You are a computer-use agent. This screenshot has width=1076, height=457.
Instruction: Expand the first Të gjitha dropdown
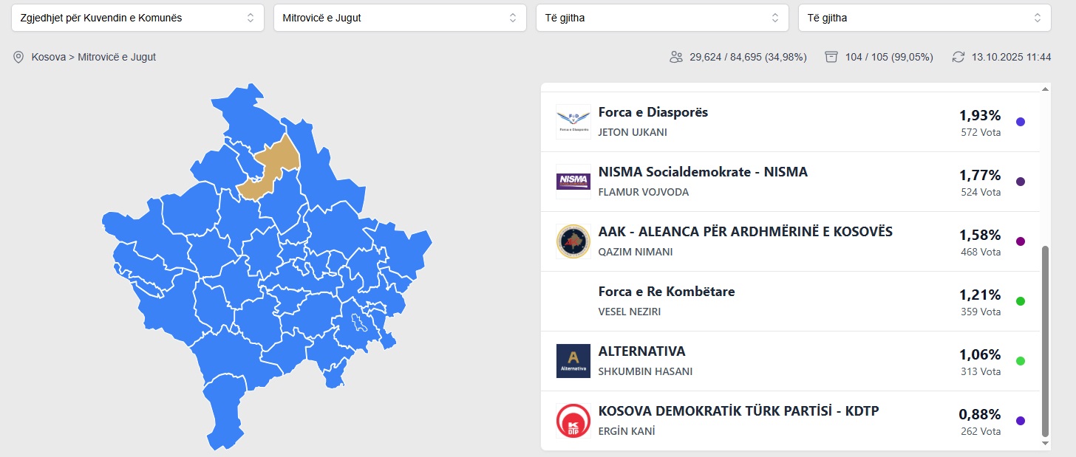click(661, 18)
